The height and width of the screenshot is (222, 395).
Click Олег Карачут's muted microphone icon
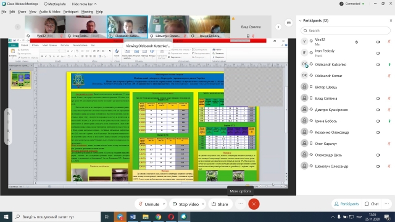[389, 144]
